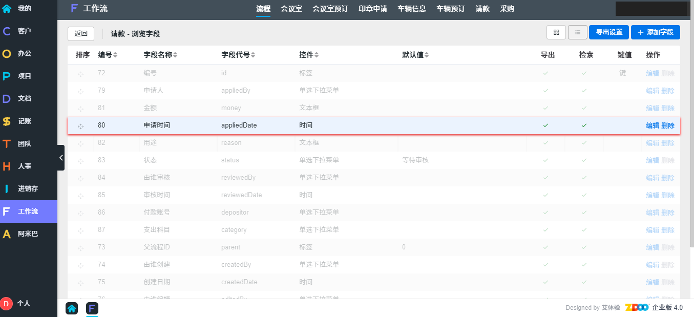Sort by 编号 column header

pyautogui.click(x=108, y=55)
